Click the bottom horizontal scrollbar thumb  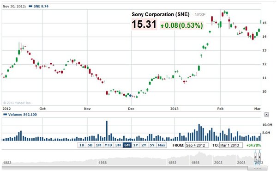coord(257,168)
